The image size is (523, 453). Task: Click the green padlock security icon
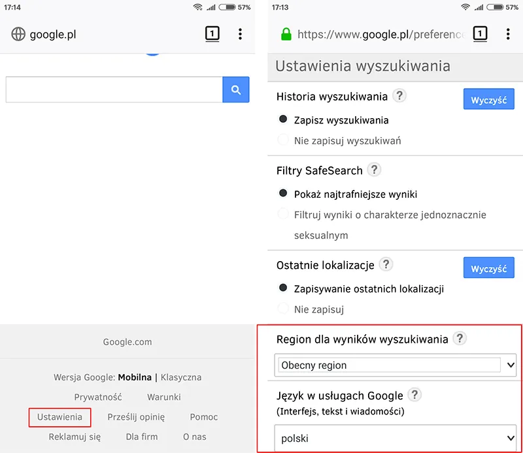[x=286, y=34]
